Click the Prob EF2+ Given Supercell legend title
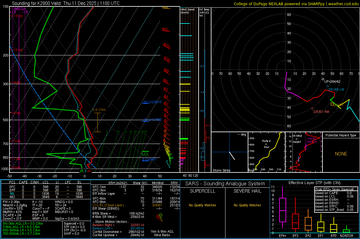The height and width of the screenshot is (239, 360). (334, 189)
